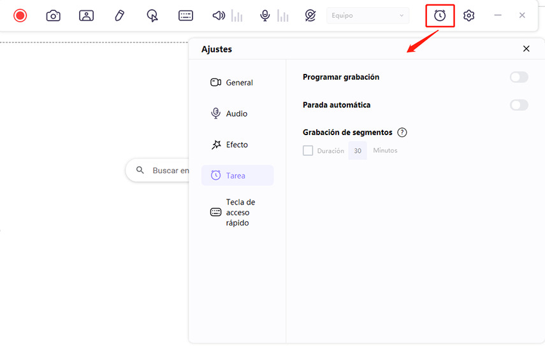Start recording with the red record button
The image size is (545, 346).
click(x=20, y=15)
